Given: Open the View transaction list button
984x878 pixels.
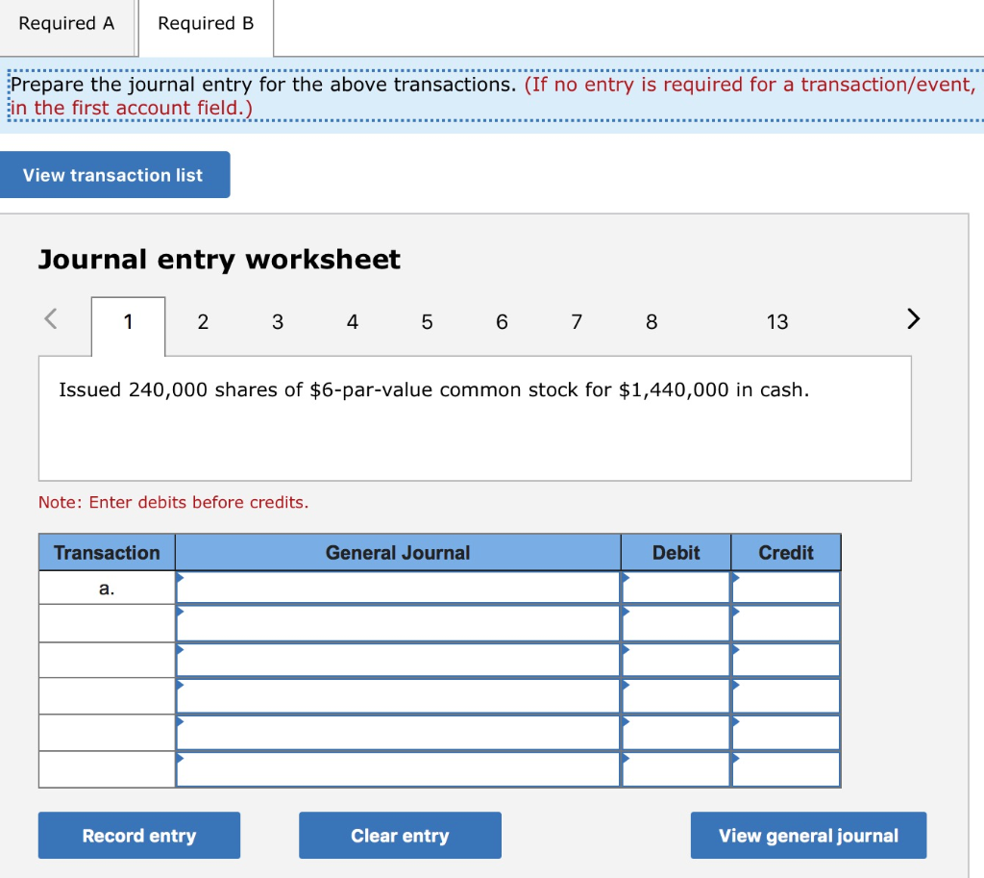Looking at the screenshot, I should (x=114, y=175).
